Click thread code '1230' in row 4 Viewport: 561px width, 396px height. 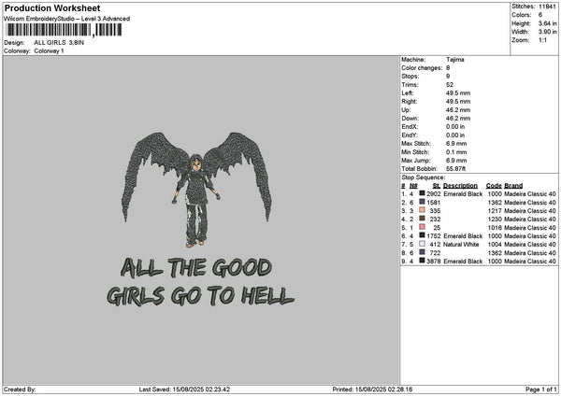495,219
